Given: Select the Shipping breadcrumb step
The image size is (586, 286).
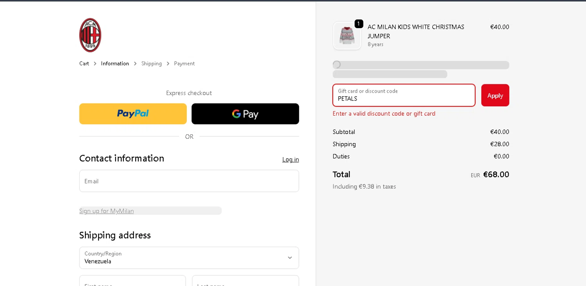Looking at the screenshot, I should tap(152, 64).
